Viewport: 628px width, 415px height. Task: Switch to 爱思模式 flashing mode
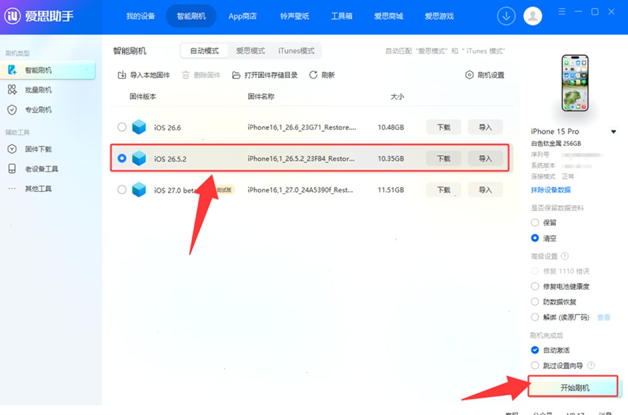tap(251, 51)
